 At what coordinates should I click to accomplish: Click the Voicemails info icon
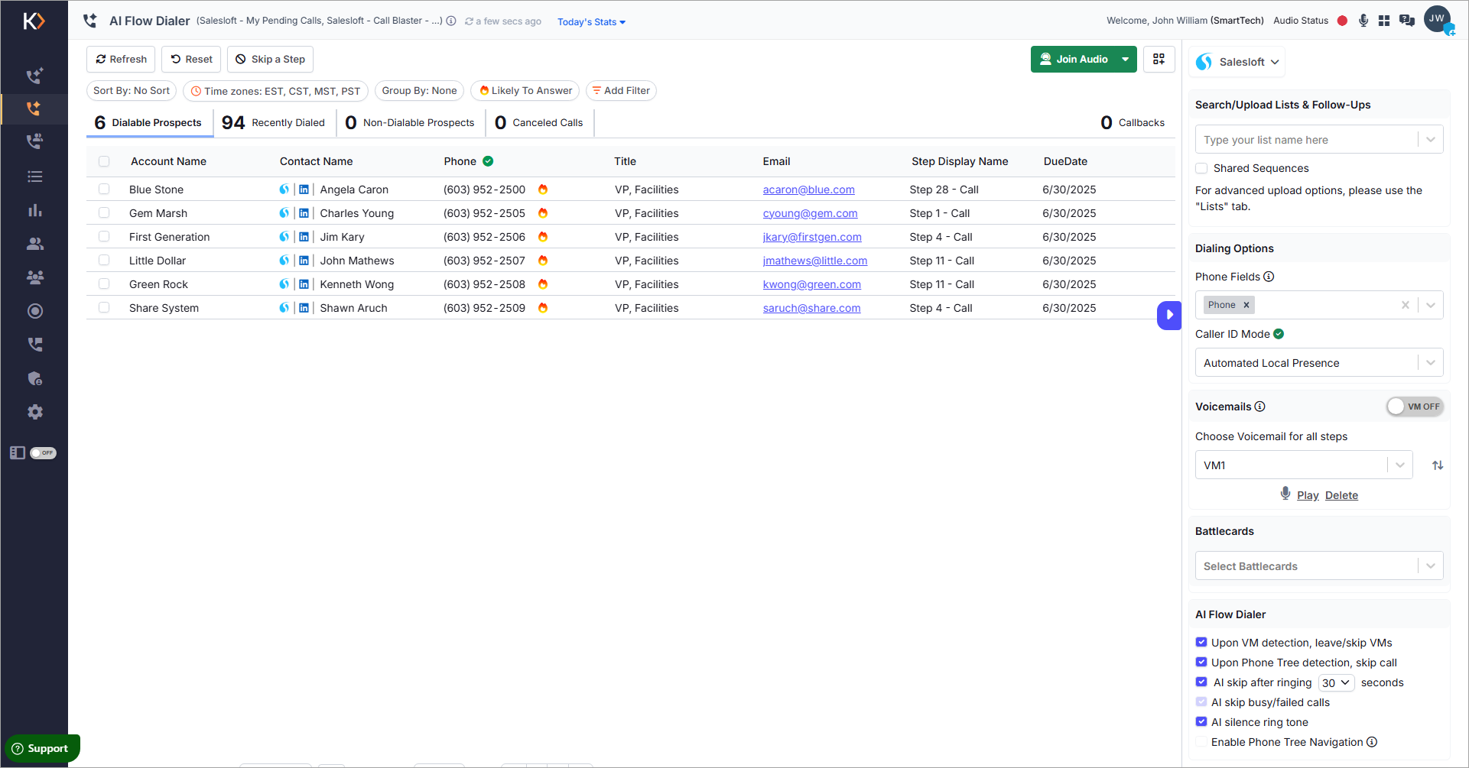pyautogui.click(x=1260, y=407)
